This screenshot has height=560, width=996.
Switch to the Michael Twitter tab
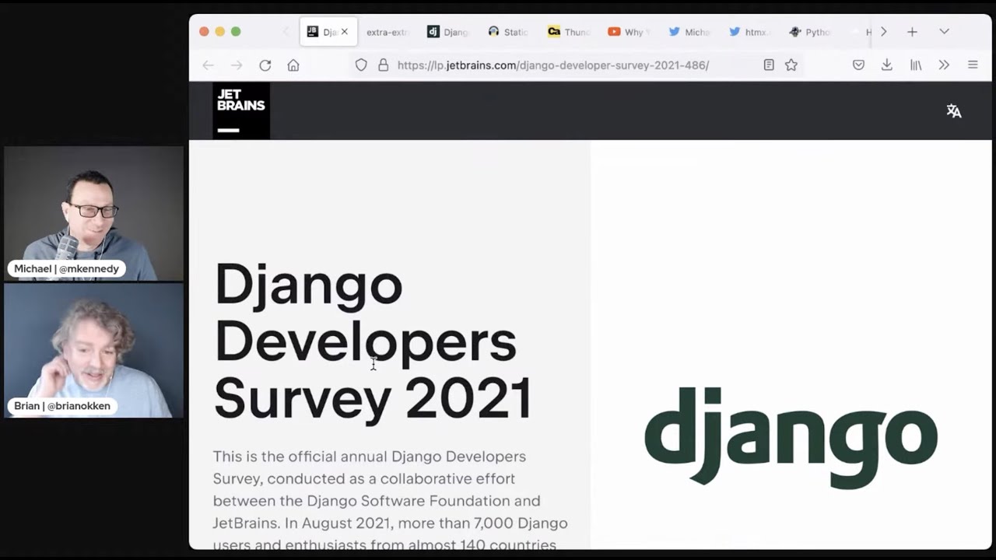point(689,32)
